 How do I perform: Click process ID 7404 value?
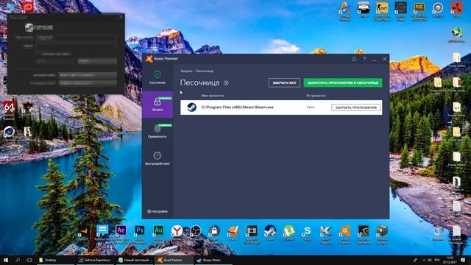pos(311,107)
